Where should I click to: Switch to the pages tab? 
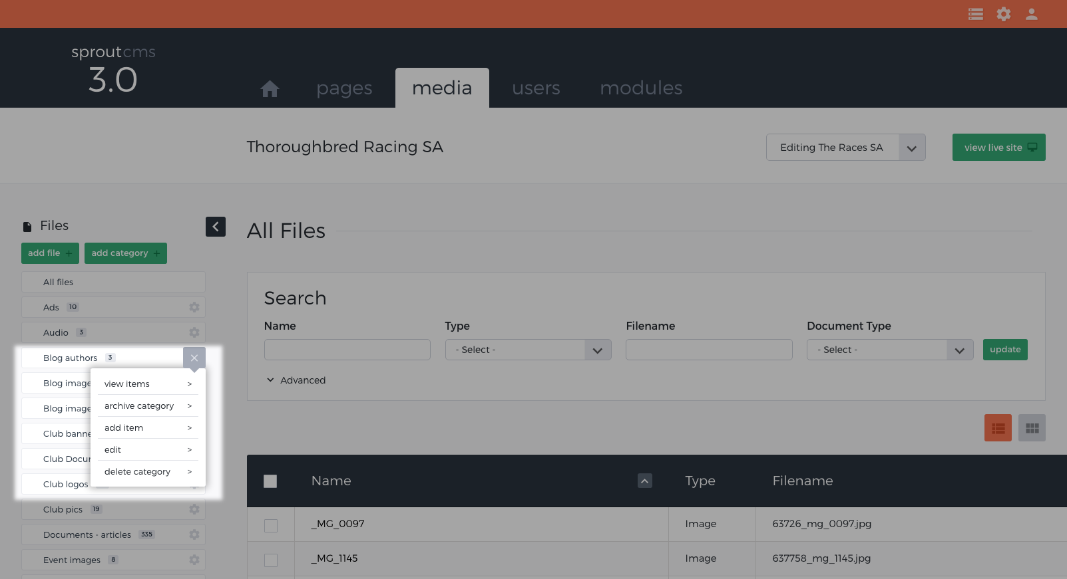(x=344, y=88)
